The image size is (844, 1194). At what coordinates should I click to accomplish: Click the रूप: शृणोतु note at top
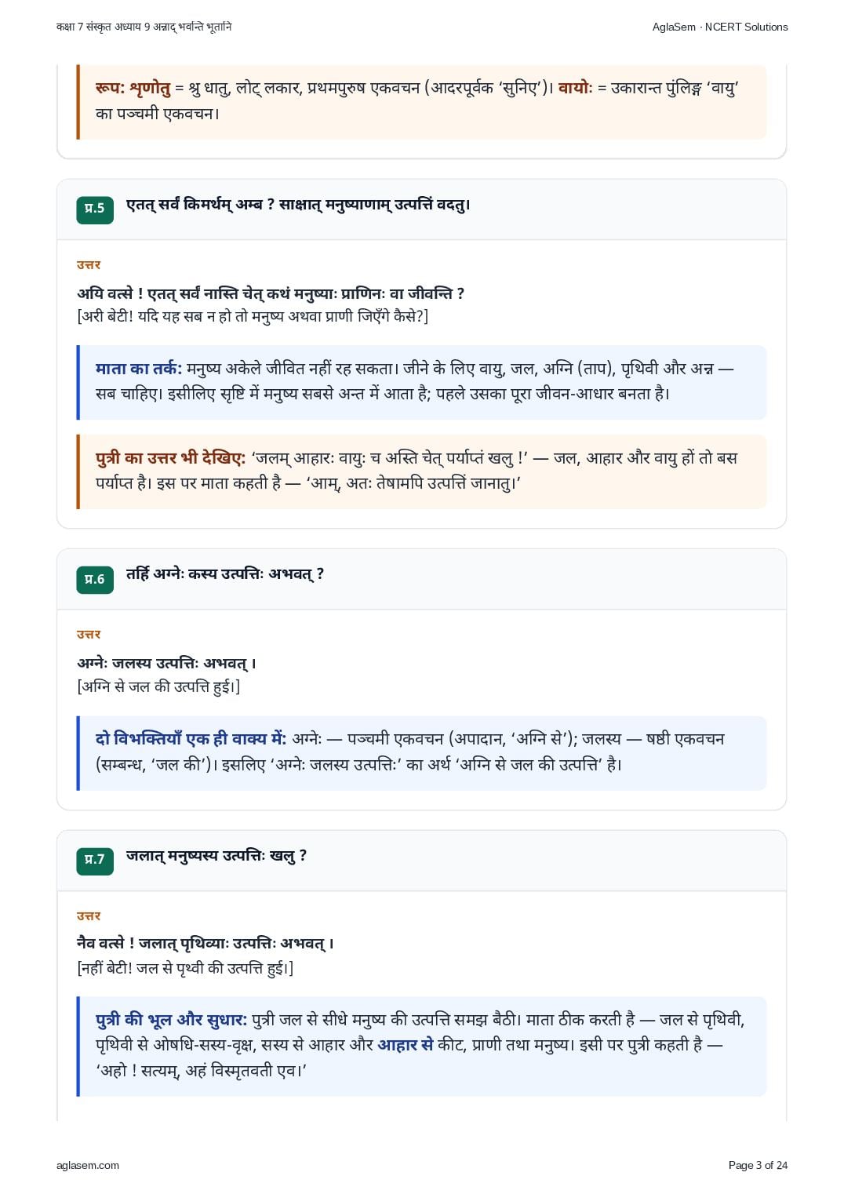[421, 101]
